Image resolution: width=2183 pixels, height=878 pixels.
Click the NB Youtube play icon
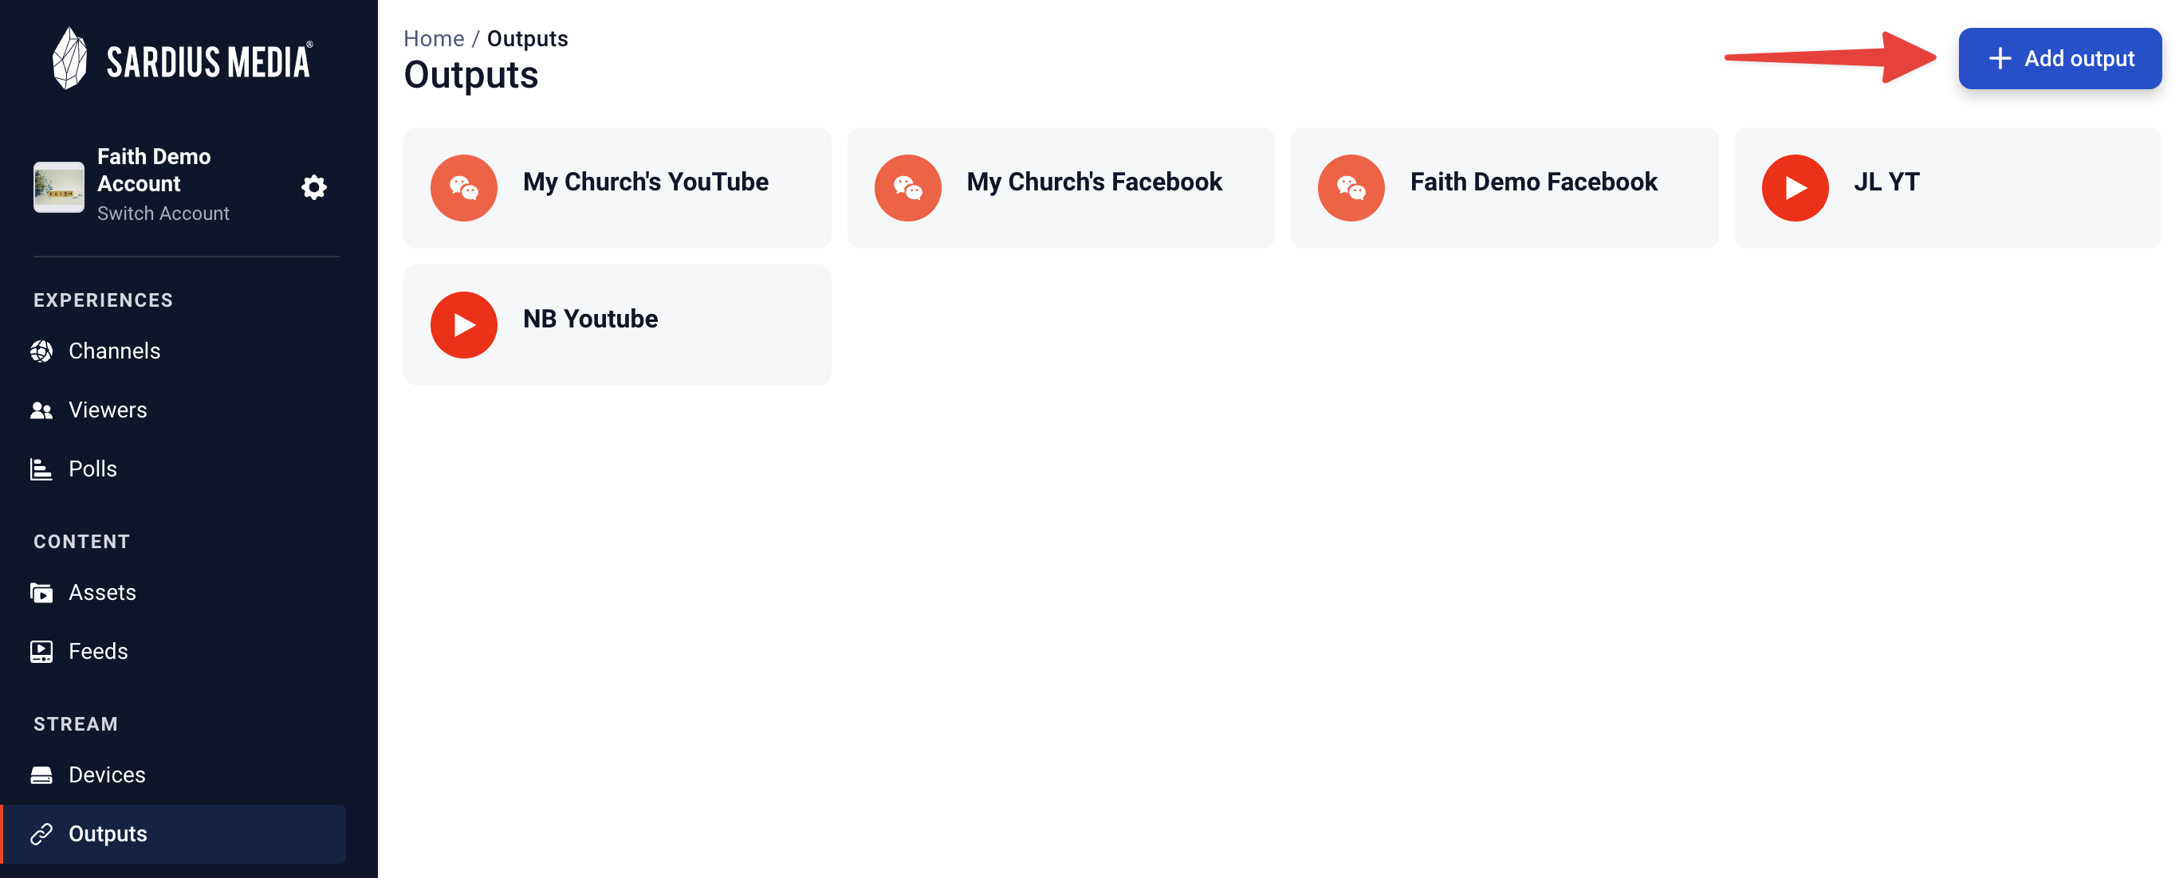tap(463, 325)
